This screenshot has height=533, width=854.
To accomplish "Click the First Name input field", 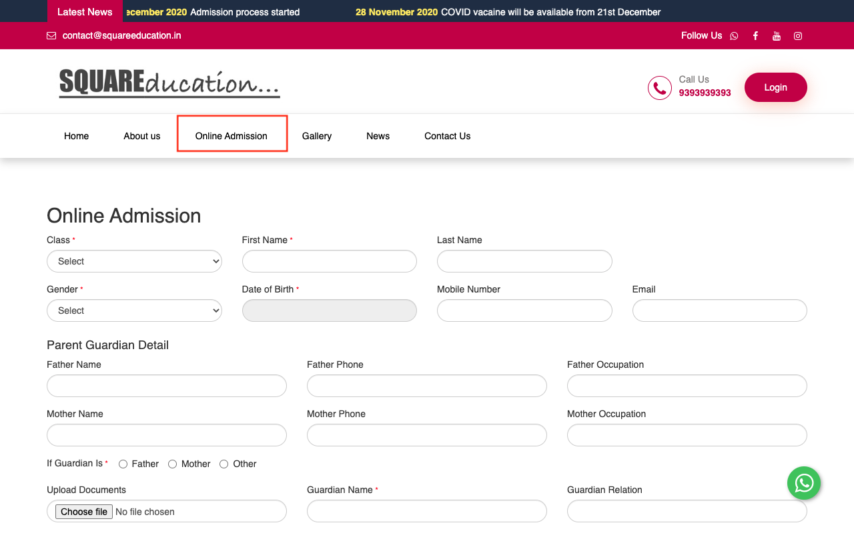I will click(329, 261).
